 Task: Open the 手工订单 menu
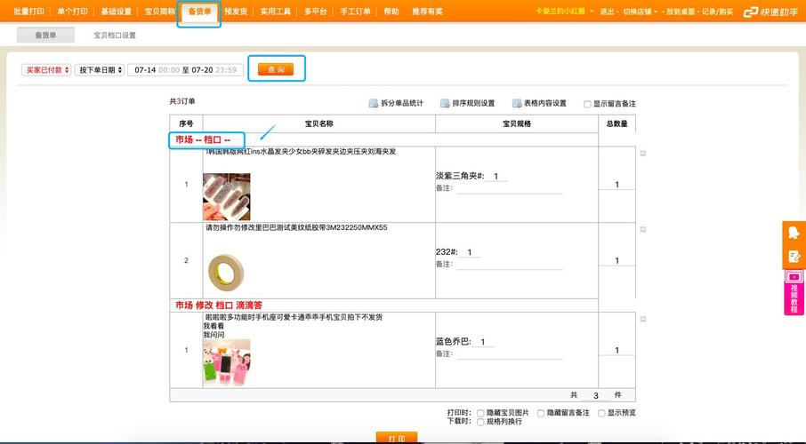pos(355,12)
